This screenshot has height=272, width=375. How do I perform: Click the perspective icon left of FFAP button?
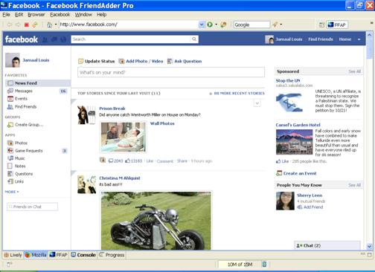tap(321, 25)
